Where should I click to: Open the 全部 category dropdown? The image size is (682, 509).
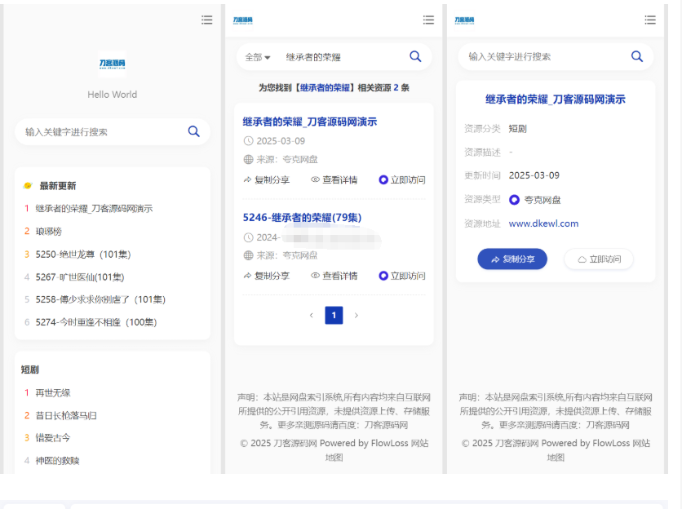255,56
